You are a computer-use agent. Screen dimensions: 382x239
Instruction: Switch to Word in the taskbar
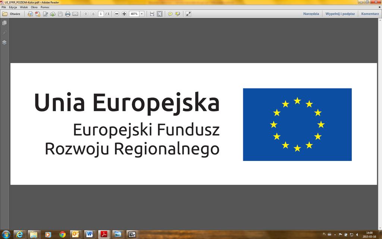pos(90,235)
